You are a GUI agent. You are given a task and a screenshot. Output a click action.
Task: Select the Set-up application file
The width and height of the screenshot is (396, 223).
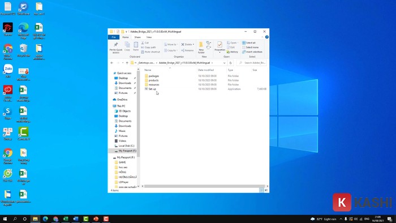pyautogui.click(x=150, y=89)
